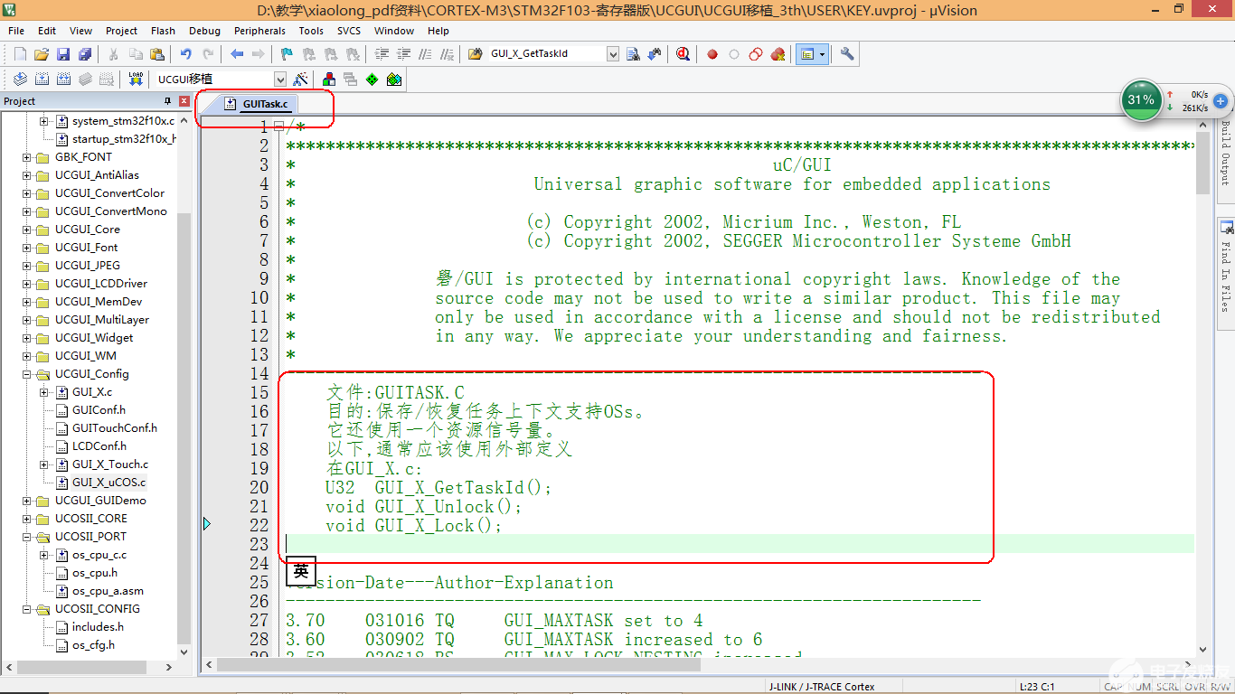Click the blue plus on network monitor
The image size is (1235, 694).
(1220, 100)
